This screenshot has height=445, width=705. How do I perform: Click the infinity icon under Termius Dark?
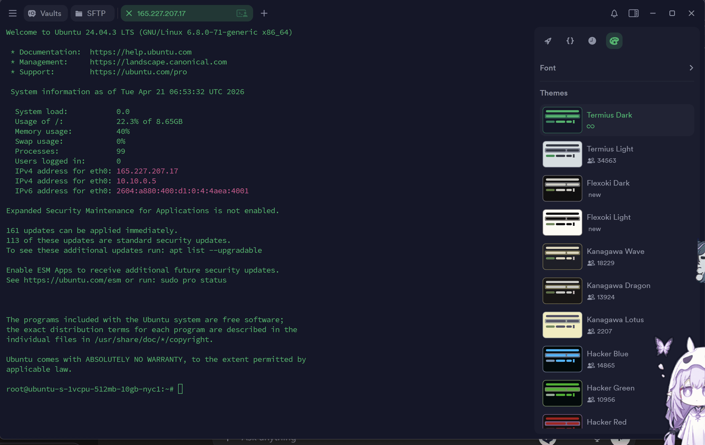click(x=591, y=126)
